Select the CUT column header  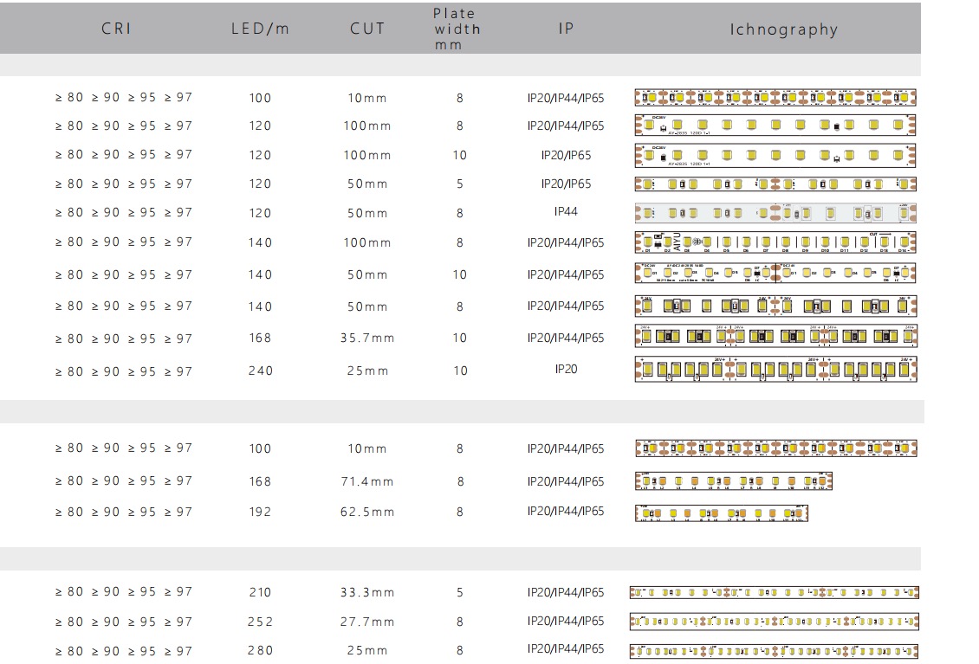coord(367,29)
